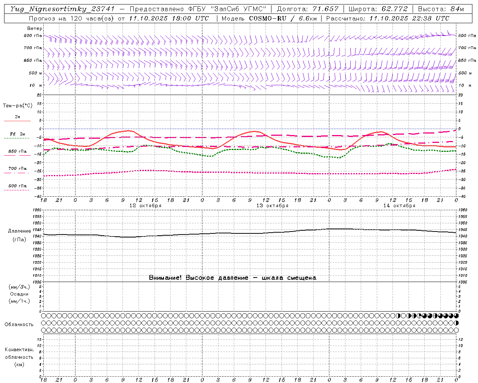Click the Осадки panel label

click(x=19, y=294)
